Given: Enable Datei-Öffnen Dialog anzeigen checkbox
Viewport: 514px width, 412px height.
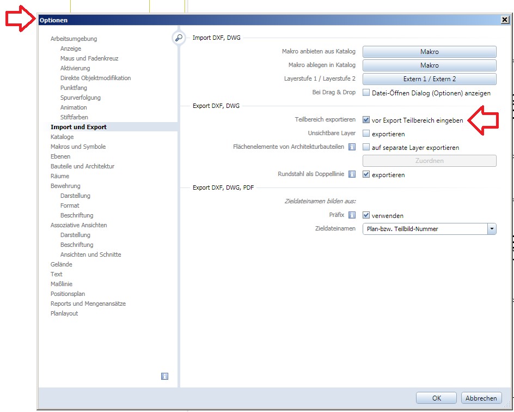Looking at the screenshot, I should tap(366, 93).
